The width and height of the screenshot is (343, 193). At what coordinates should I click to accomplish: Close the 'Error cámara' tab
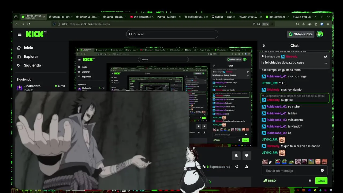click(125, 17)
